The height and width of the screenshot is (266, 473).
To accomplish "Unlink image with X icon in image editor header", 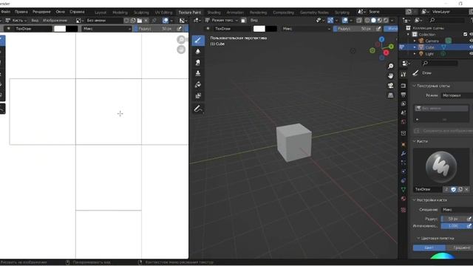I will click(146, 21).
